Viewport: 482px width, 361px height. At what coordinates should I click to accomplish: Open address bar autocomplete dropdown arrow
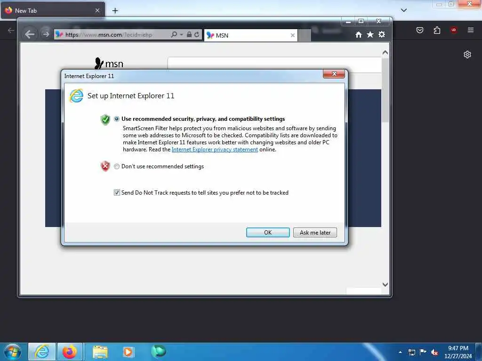point(181,35)
